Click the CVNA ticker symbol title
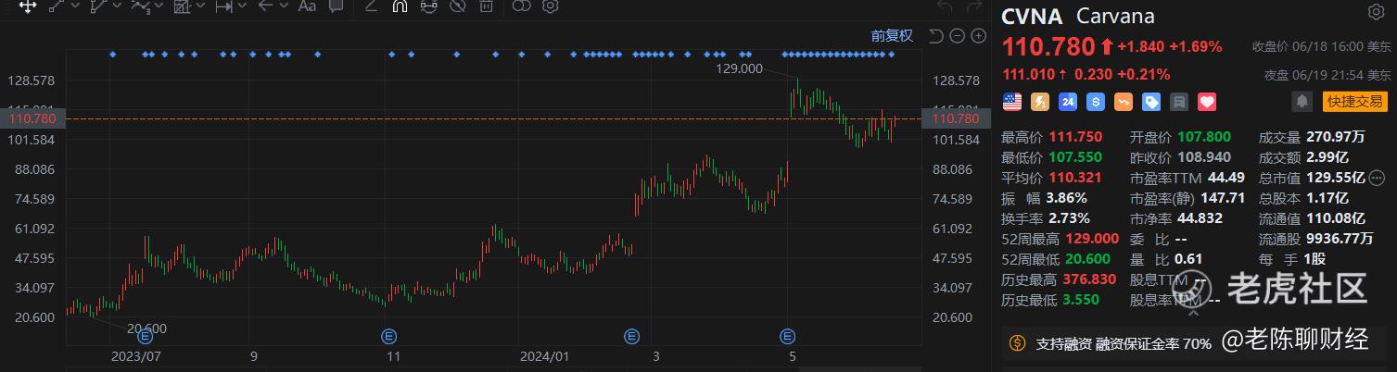This screenshot has height=372, width=1397. coord(1032,17)
